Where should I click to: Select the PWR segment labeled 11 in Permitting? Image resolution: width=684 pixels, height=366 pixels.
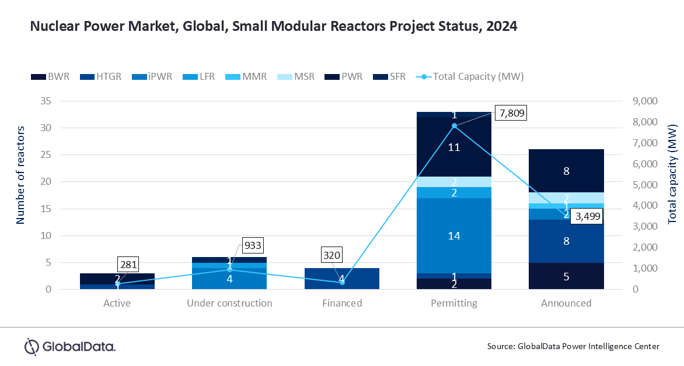coord(454,147)
